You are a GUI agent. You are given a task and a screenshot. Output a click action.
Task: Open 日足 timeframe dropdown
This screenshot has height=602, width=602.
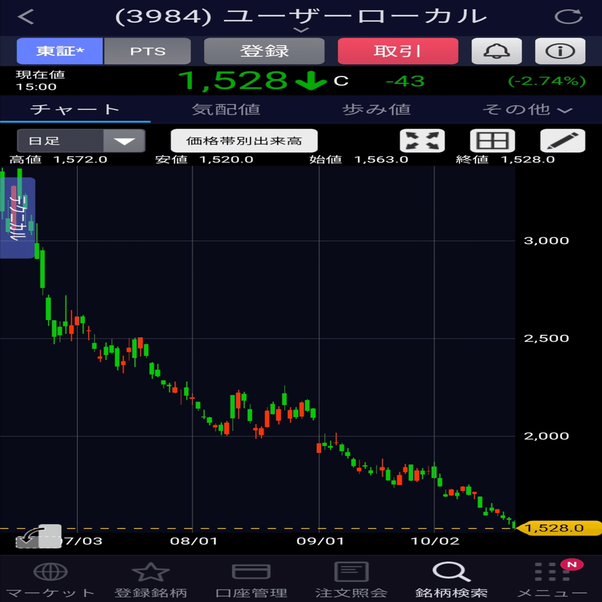81,140
